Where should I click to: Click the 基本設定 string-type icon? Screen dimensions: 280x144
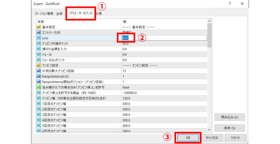click(39, 27)
